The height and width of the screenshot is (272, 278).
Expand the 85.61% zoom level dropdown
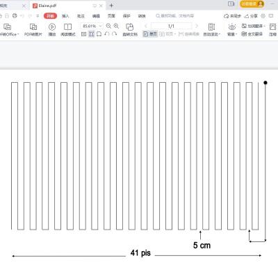pos(100,26)
